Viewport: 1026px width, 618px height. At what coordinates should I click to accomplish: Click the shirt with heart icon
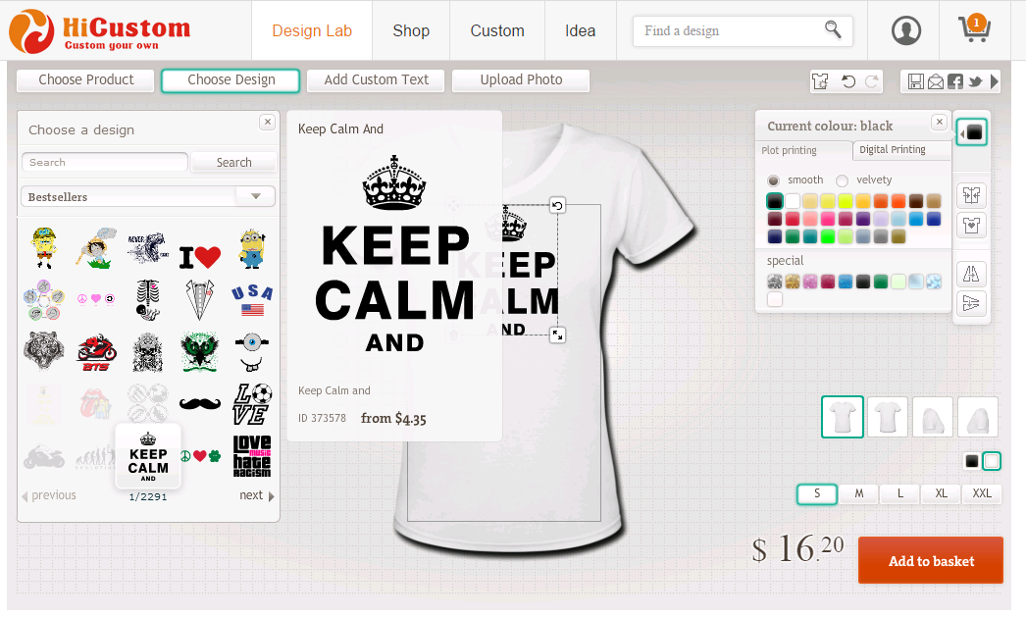pos(972,226)
